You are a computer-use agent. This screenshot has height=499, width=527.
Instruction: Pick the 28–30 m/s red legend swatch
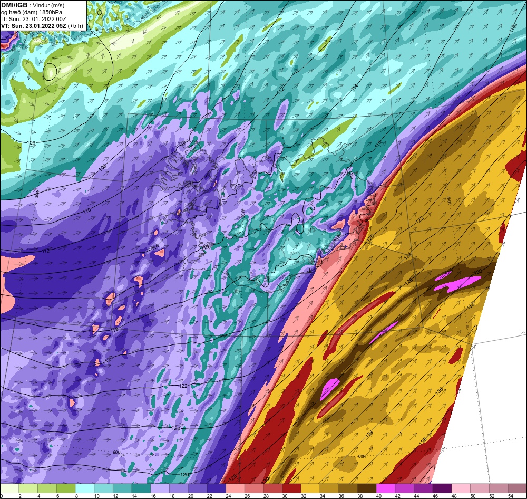tap(273, 488)
